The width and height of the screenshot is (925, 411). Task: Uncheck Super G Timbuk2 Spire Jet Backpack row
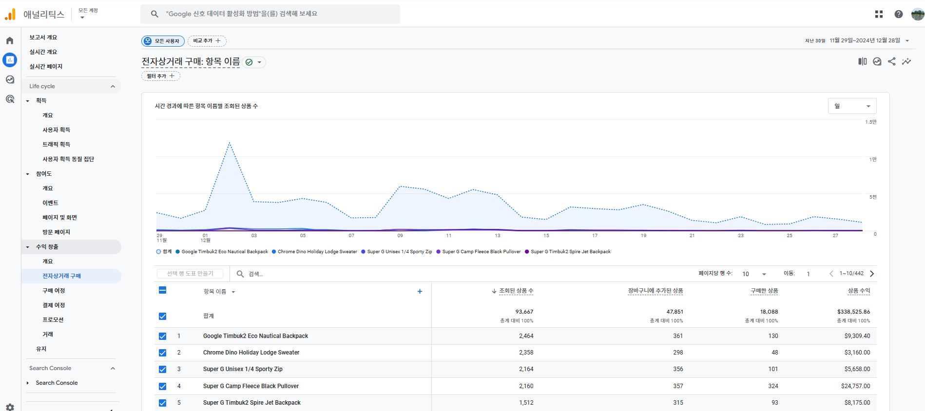pos(163,403)
